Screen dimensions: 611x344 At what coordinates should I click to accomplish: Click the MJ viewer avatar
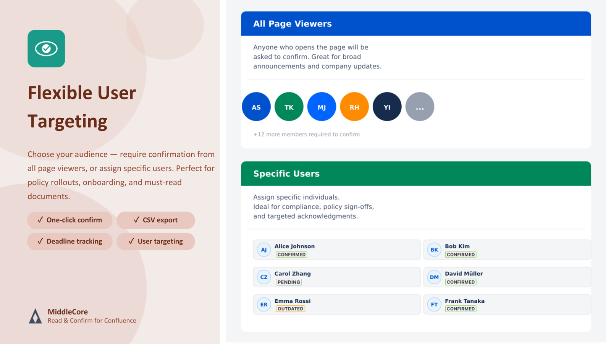coord(322,107)
